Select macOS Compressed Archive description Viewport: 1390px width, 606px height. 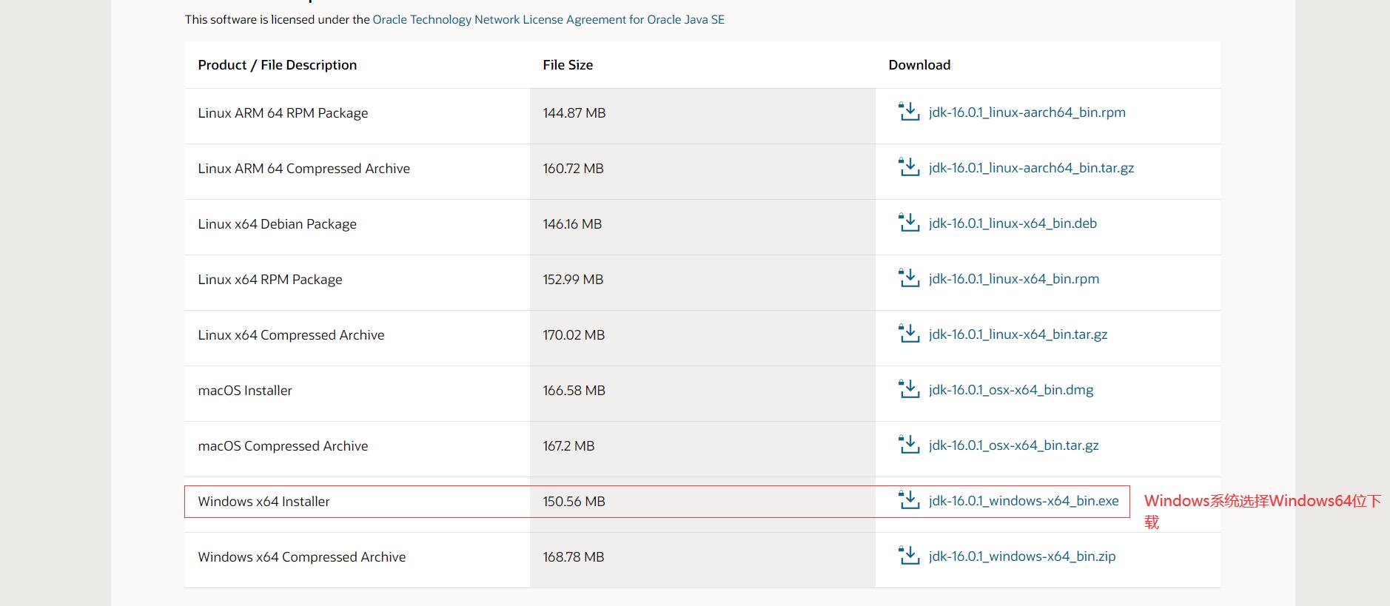point(283,446)
